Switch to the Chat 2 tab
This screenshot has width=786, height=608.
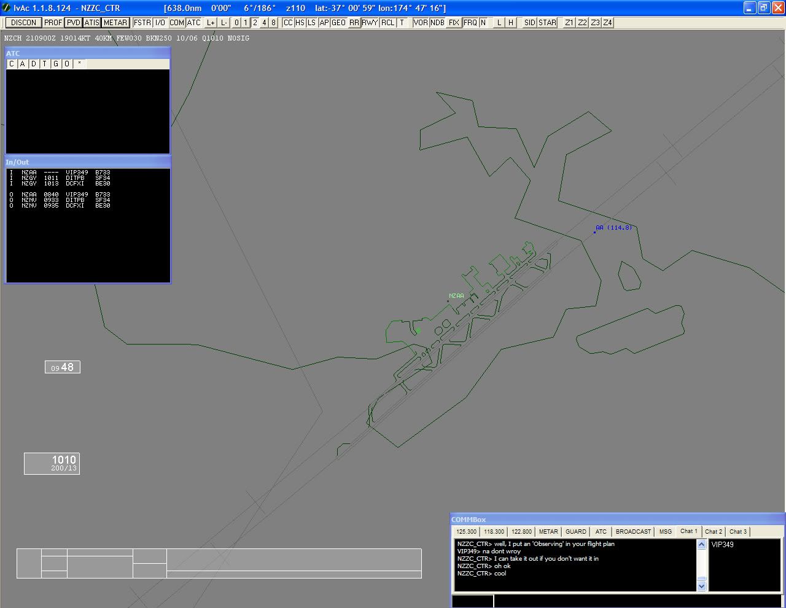[714, 532]
